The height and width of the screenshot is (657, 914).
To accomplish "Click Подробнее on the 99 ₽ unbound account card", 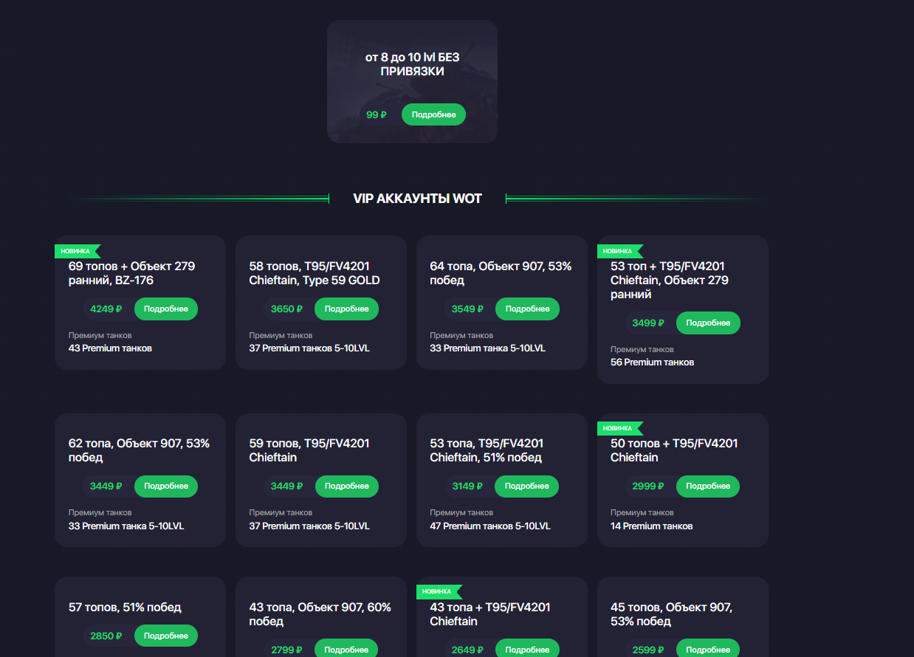I will [x=433, y=114].
